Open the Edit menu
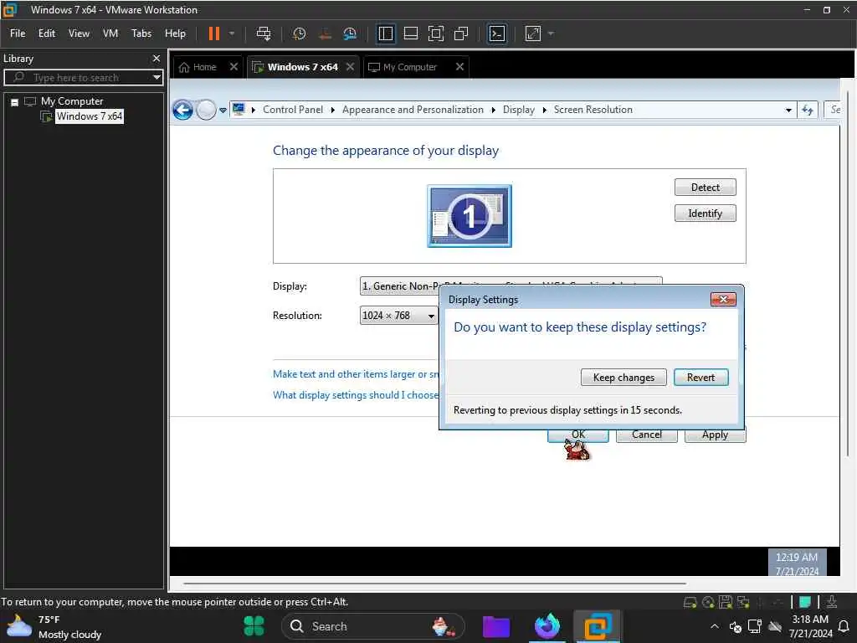The image size is (857, 643). pyautogui.click(x=47, y=33)
